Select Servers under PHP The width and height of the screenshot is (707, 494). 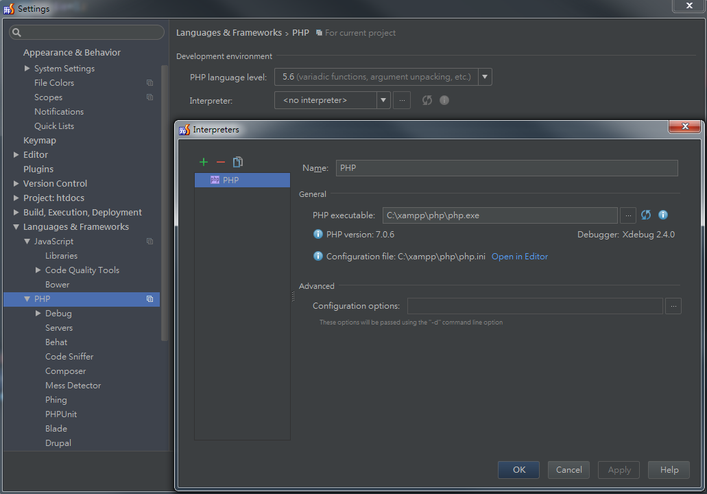[59, 328]
